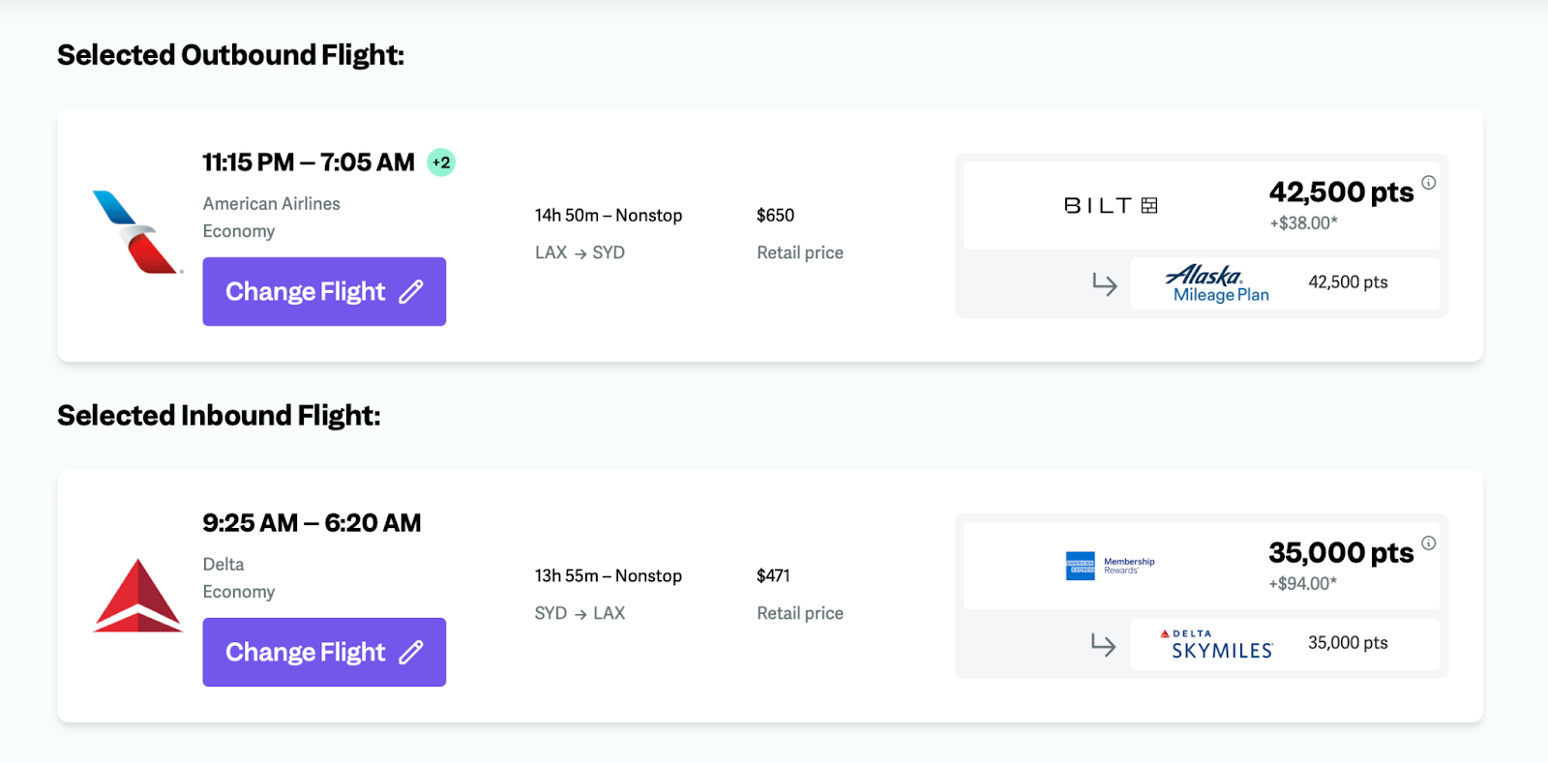The image size is (1548, 763).
Task: Click the Bilt rewards logo
Action: pyautogui.click(x=1110, y=205)
